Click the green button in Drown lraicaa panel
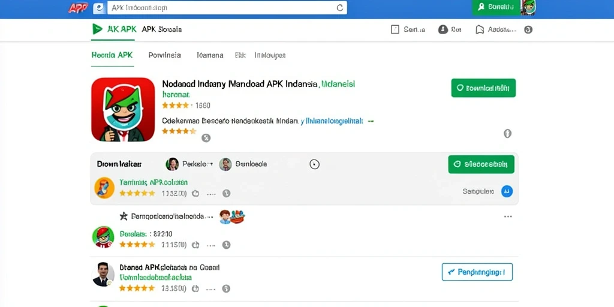The width and height of the screenshot is (614, 307). 481,164
